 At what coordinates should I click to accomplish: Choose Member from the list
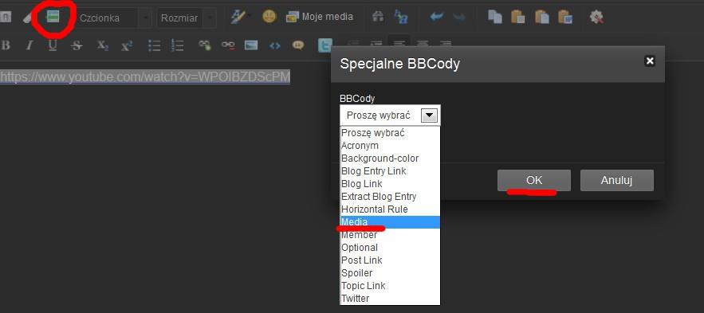point(390,234)
